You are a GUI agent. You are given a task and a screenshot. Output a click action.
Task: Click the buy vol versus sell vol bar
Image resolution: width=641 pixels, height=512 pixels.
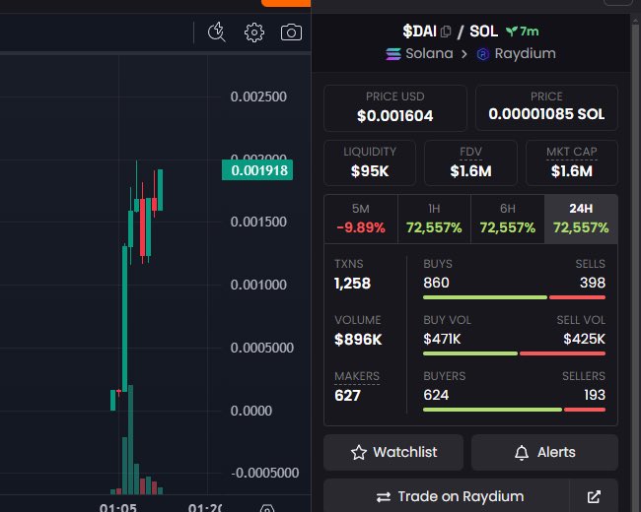pos(514,353)
